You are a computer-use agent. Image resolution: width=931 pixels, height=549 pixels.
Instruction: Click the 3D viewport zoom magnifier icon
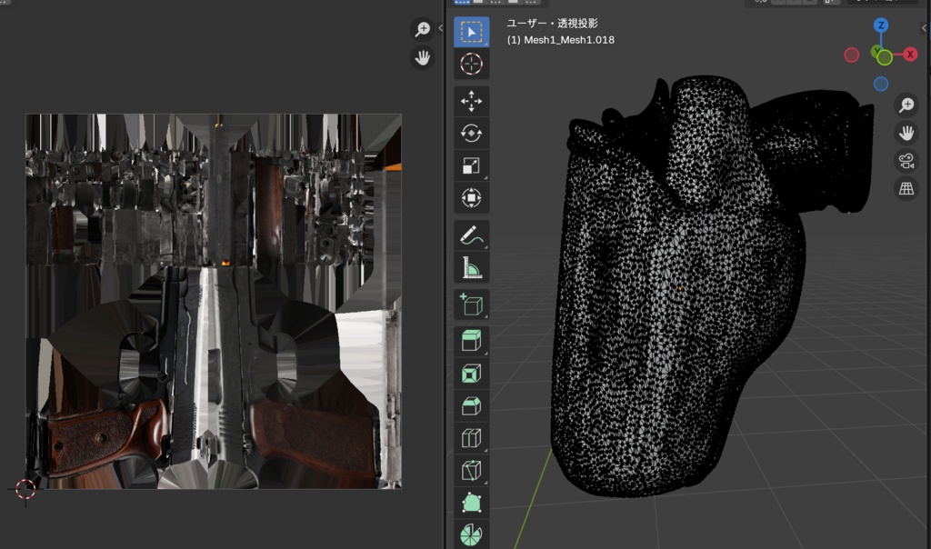coord(906,105)
